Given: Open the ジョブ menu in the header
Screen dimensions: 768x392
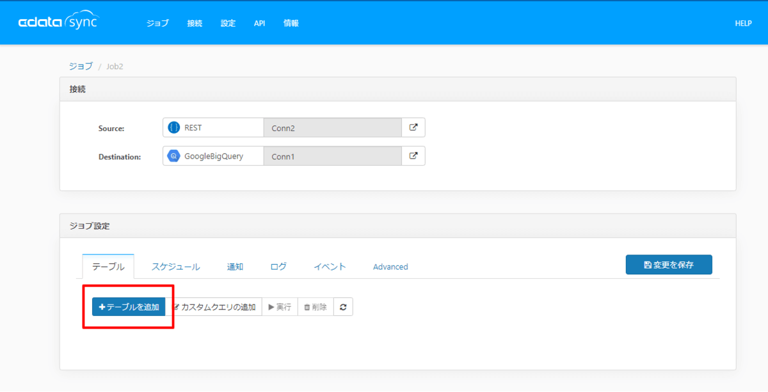Looking at the screenshot, I should click(x=157, y=23).
